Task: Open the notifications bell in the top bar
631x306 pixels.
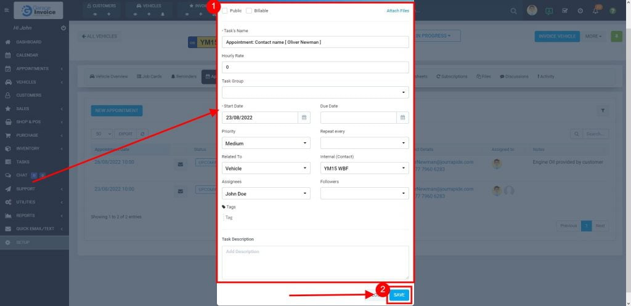Action: [596, 10]
